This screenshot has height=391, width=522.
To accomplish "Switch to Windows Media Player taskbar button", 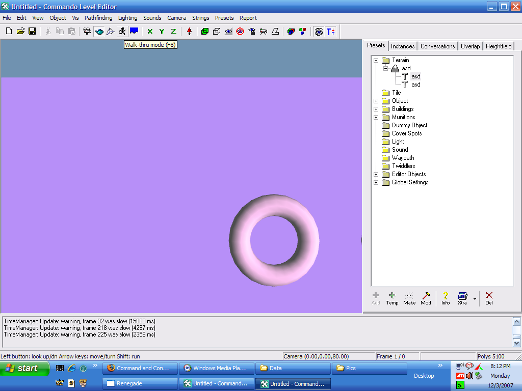I will (x=216, y=368).
